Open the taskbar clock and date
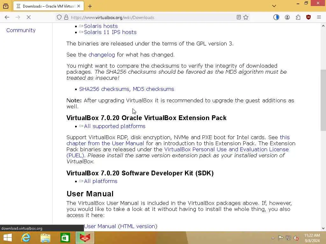Image resolution: width=326 pixels, height=244 pixels. [x=312, y=238]
